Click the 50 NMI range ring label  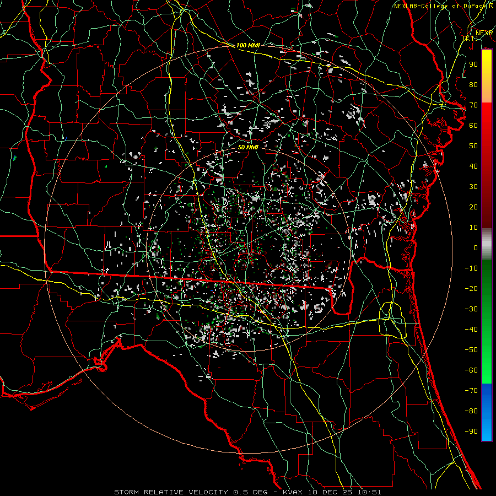pyautogui.click(x=248, y=147)
